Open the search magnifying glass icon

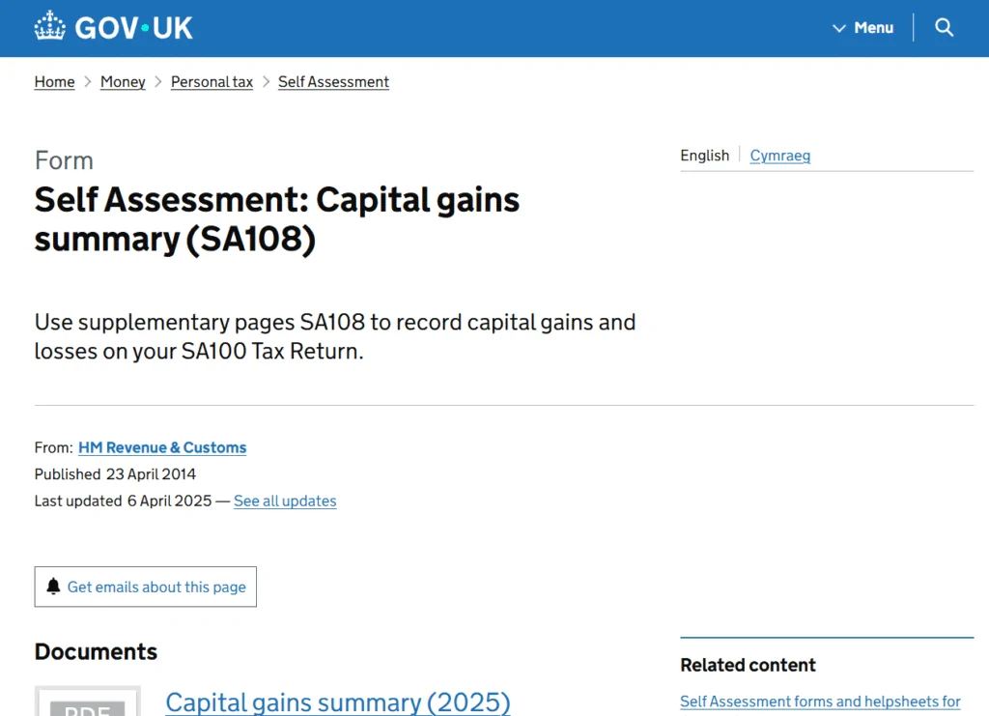[x=945, y=28]
